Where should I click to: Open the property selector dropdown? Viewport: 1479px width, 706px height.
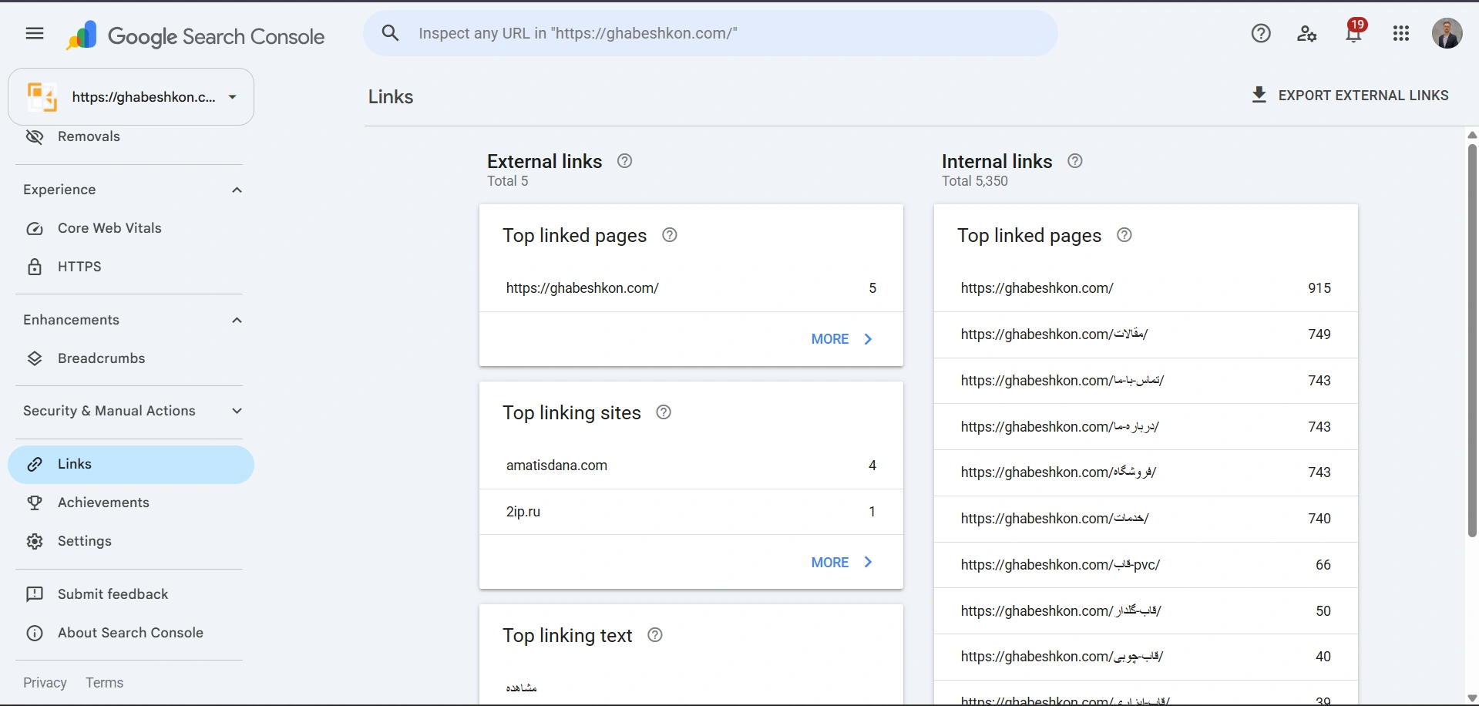[131, 97]
